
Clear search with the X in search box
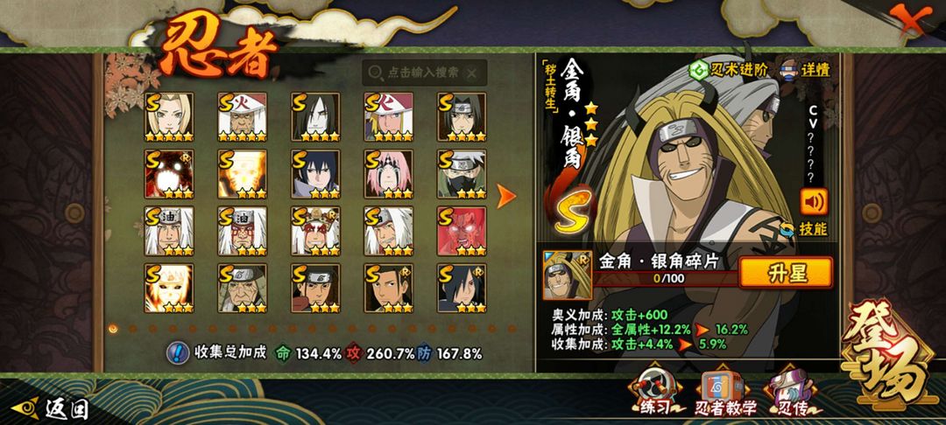click(x=472, y=73)
